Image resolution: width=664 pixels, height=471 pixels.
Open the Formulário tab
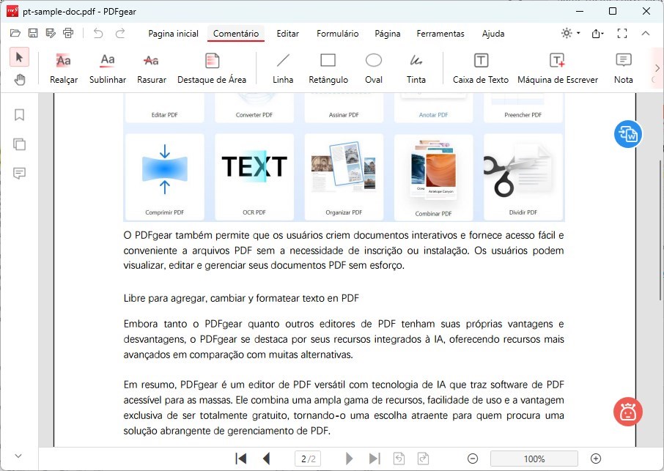[x=338, y=34]
